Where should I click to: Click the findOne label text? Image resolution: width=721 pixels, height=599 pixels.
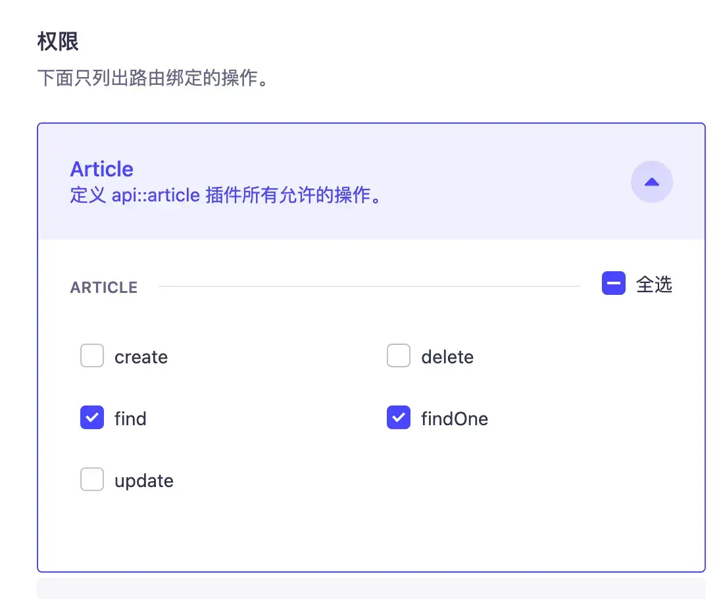pos(455,419)
